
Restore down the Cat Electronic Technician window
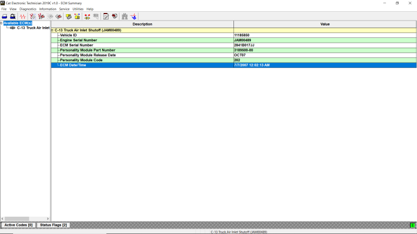[397, 3]
